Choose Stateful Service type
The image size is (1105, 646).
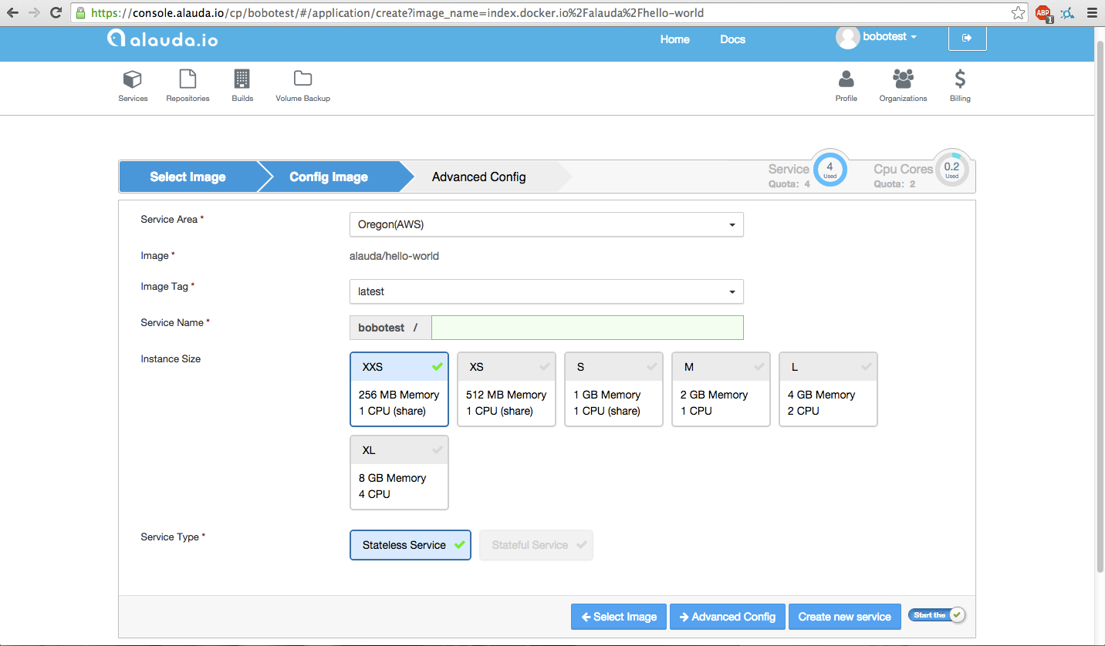536,545
